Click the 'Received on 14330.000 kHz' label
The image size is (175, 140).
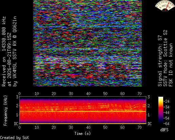[4, 51]
